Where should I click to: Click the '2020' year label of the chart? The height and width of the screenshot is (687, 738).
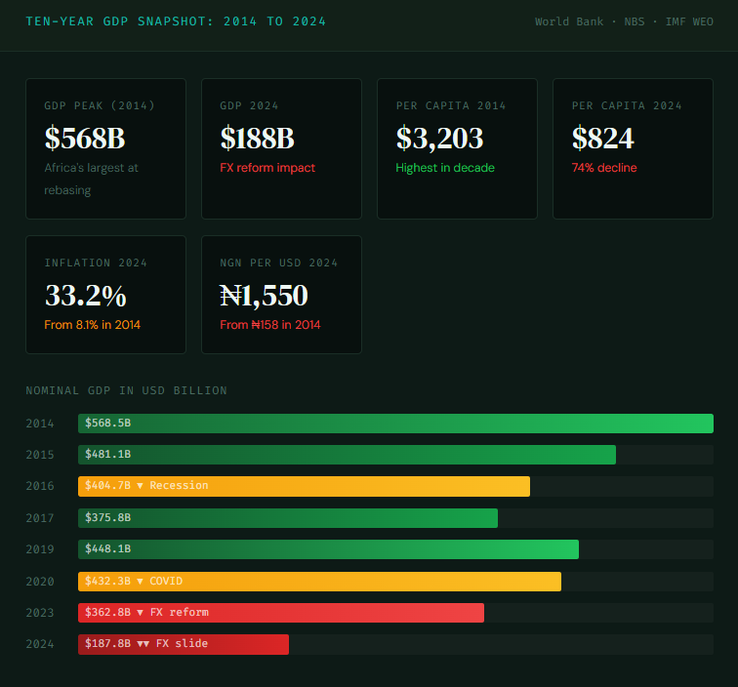click(x=40, y=582)
